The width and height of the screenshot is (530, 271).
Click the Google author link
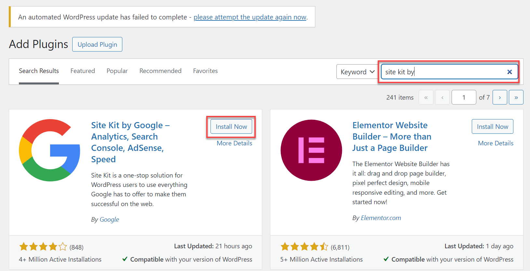point(109,219)
